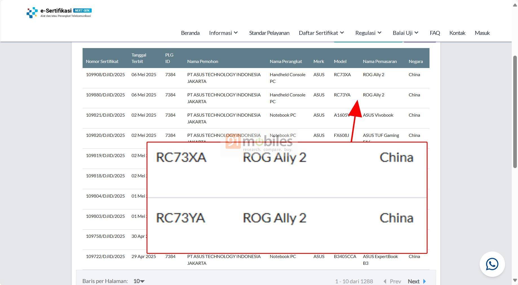This screenshot has width=518, height=285.
Task: Navigate to the Kontak page
Action: coord(457,33)
